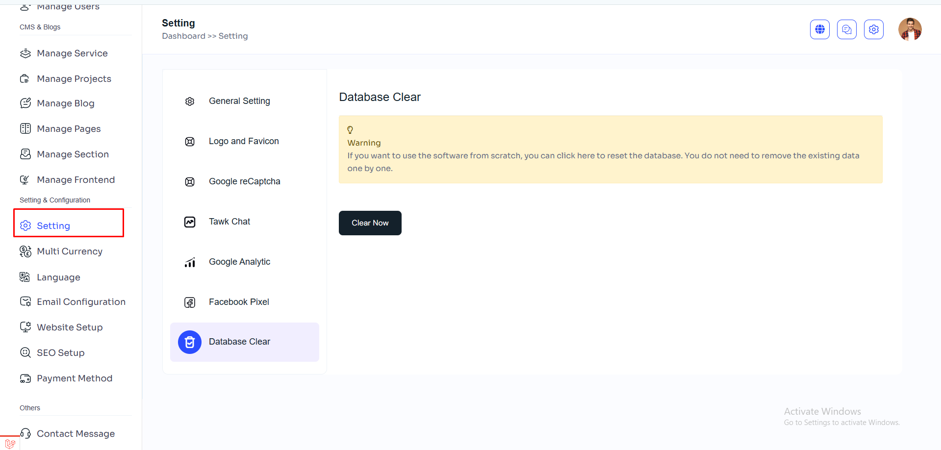Open Multi Currency from sidebar
Viewport: 941px width, 450px height.
(x=70, y=251)
